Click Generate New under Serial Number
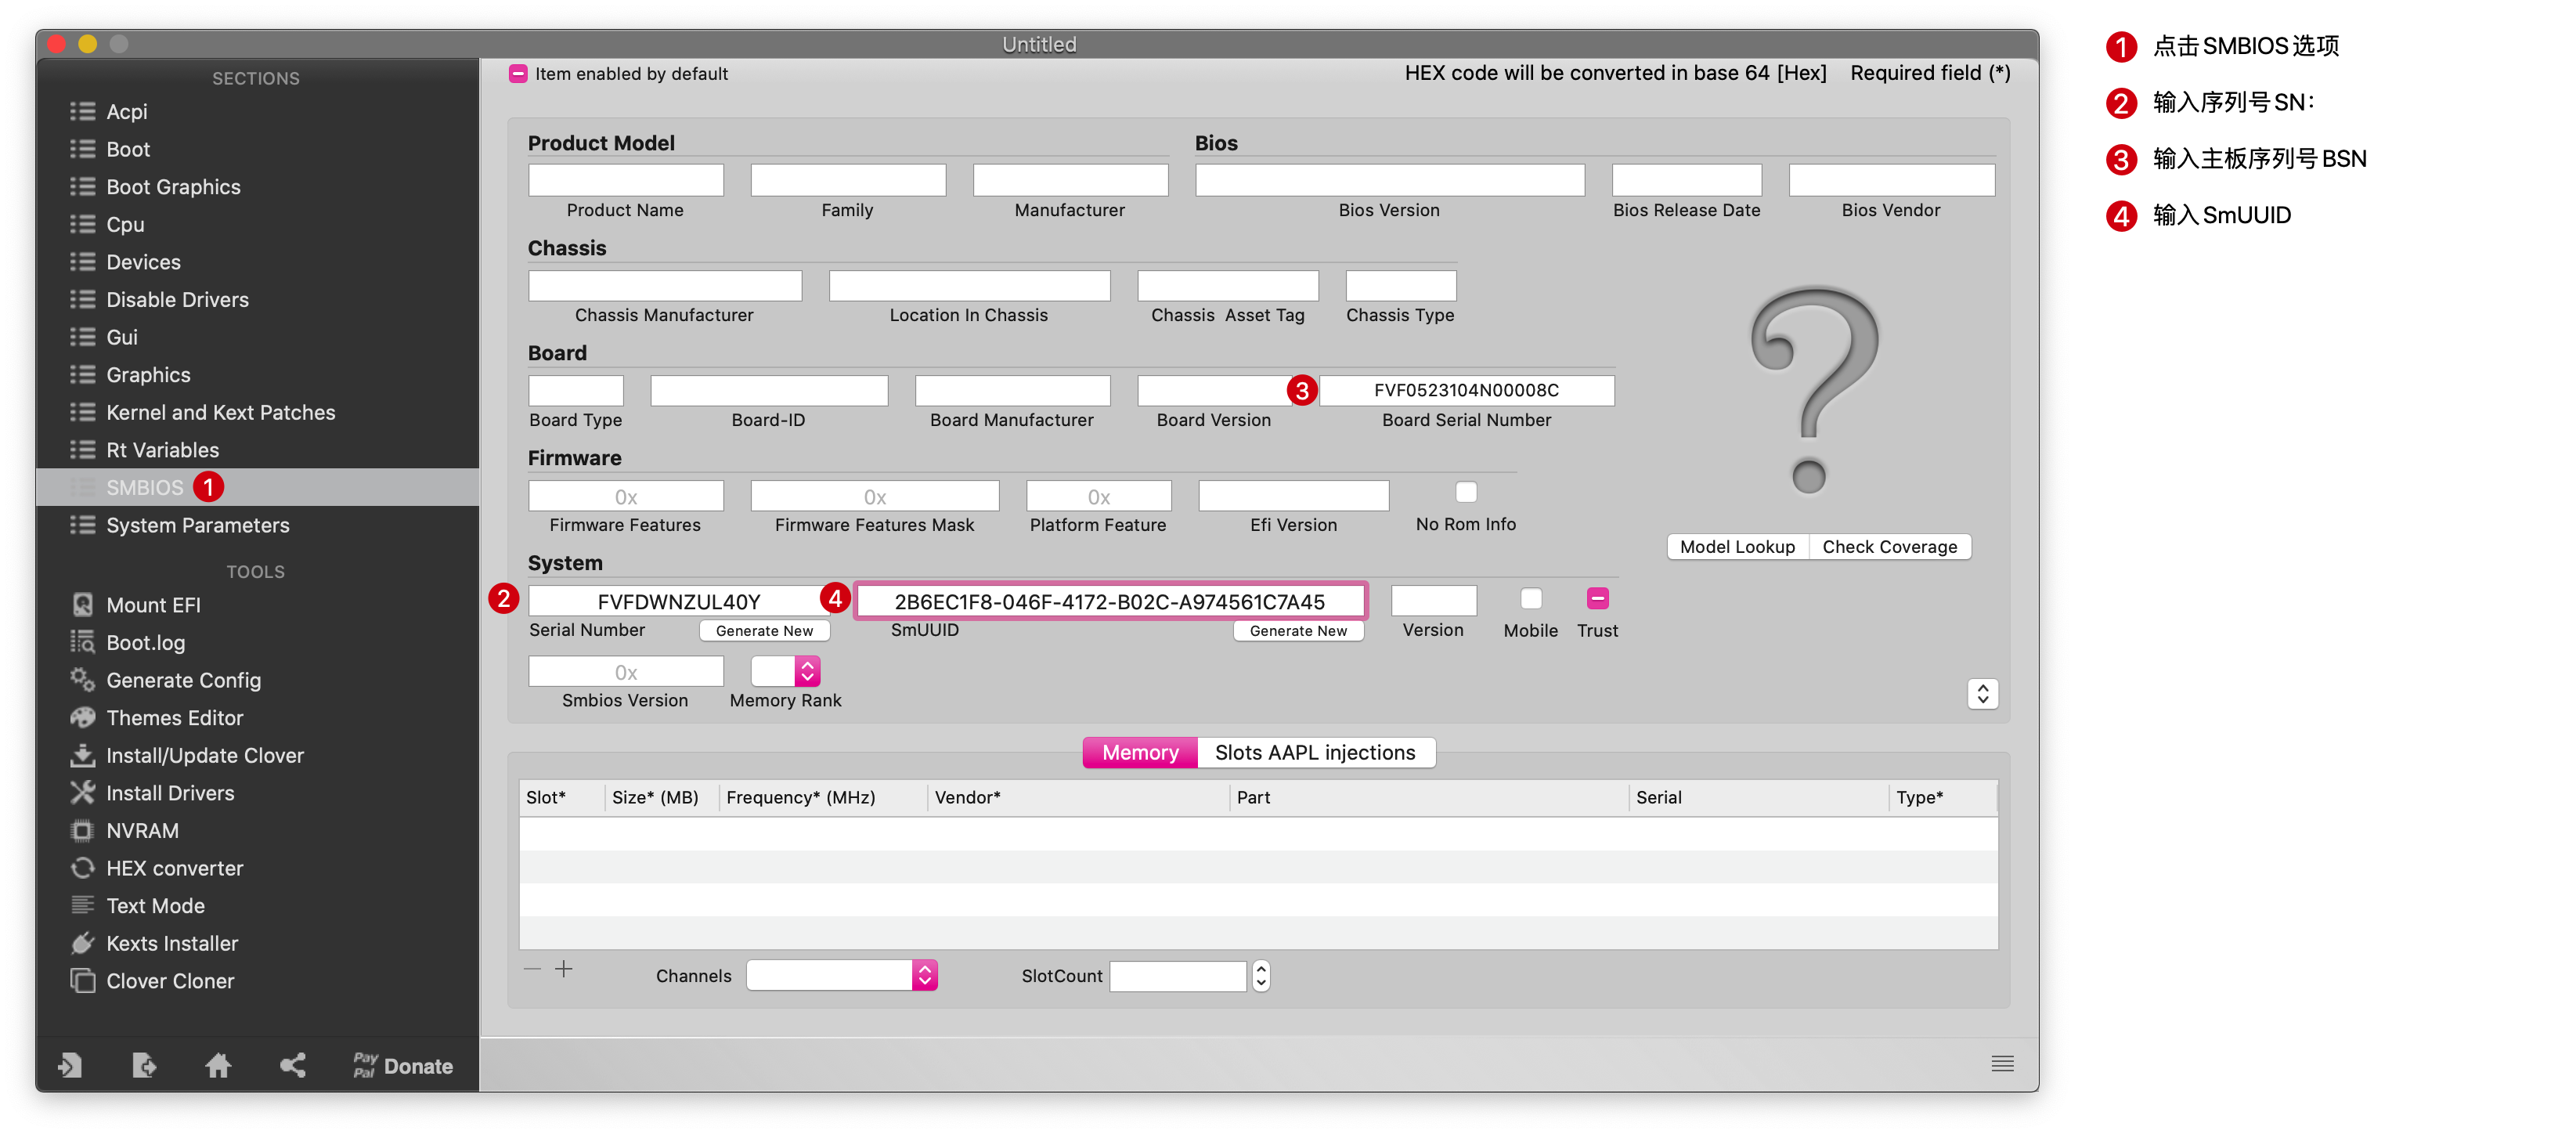The width and height of the screenshot is (2576, 1134). click(x=764, y=630)
